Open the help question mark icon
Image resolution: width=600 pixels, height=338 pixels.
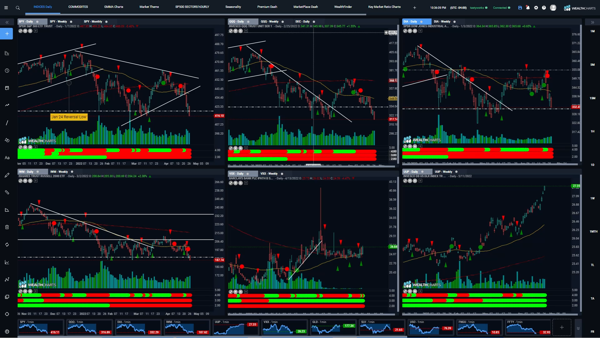[x=544, y=8]
